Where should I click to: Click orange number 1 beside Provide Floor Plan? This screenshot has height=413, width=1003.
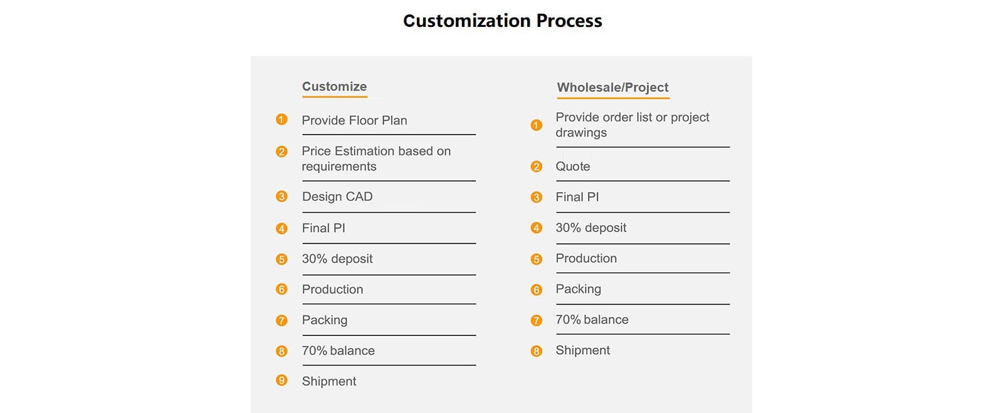point(281,120)
